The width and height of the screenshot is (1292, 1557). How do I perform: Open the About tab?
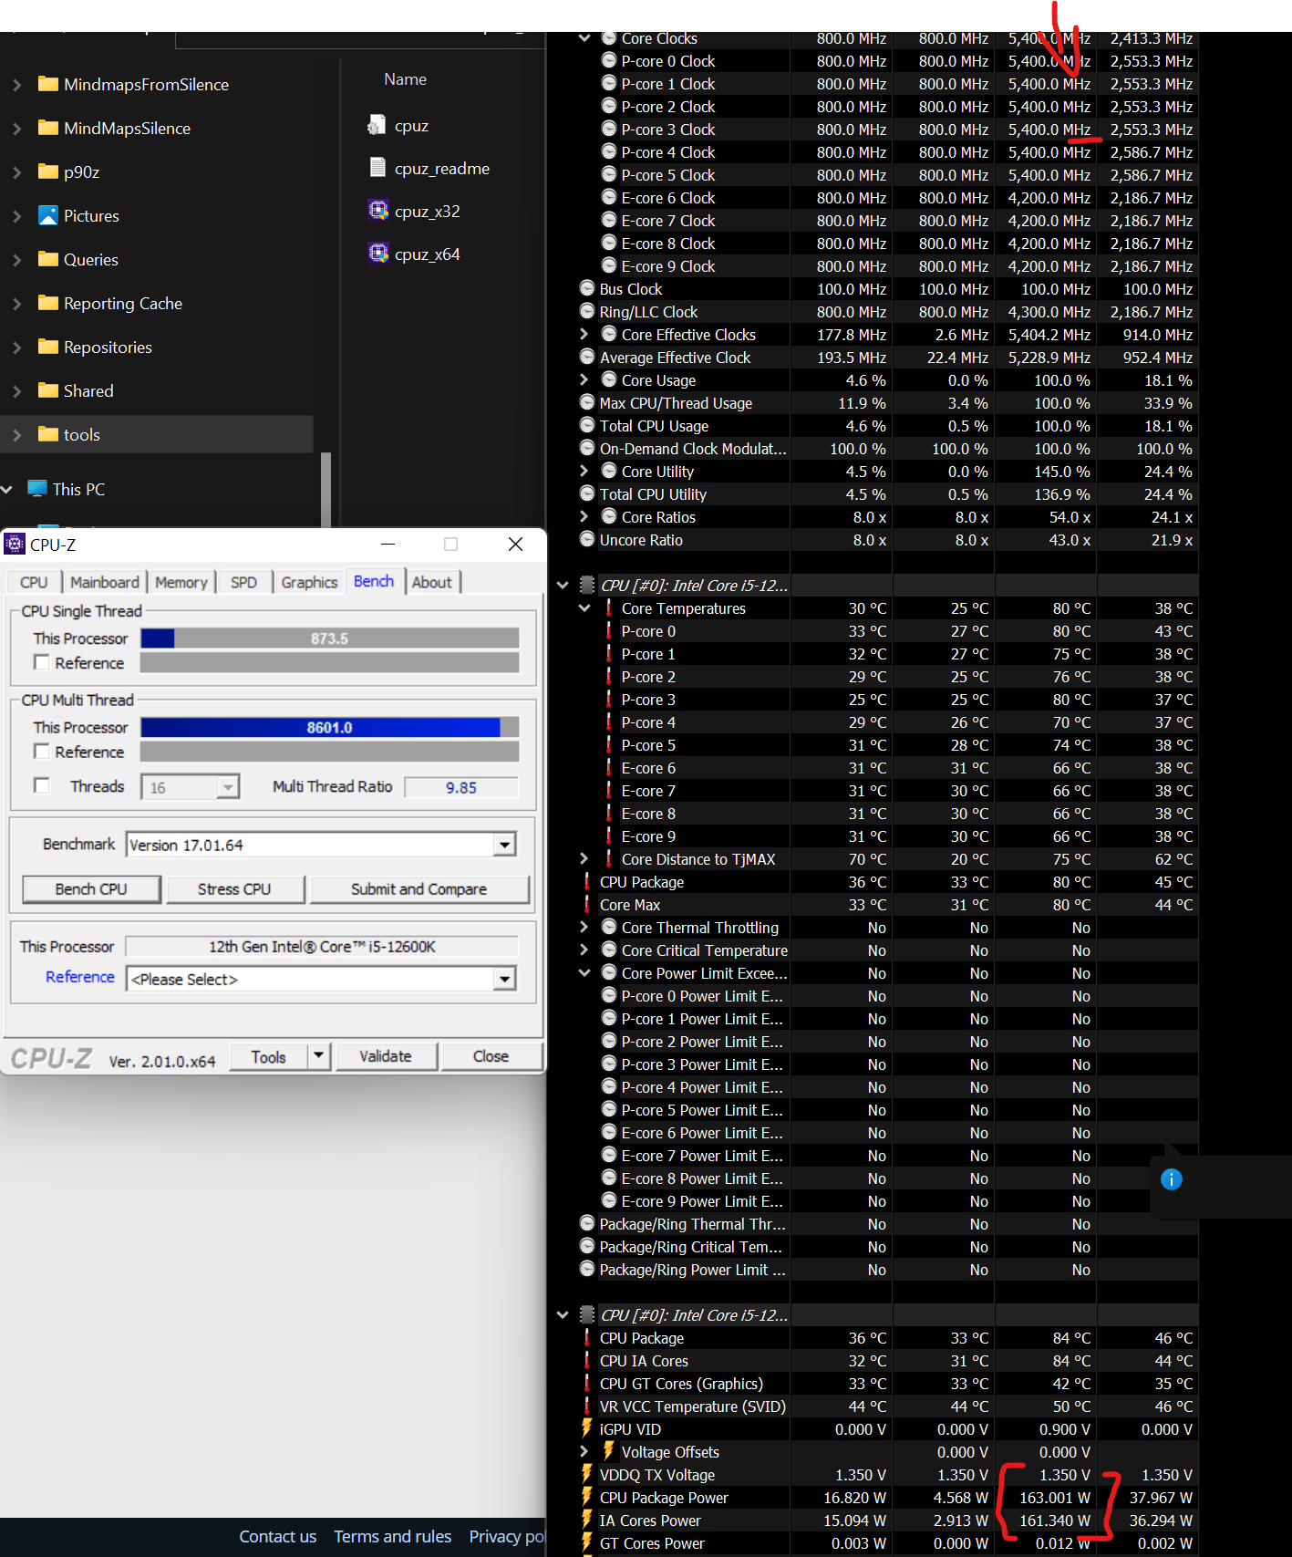pos(432,582)
